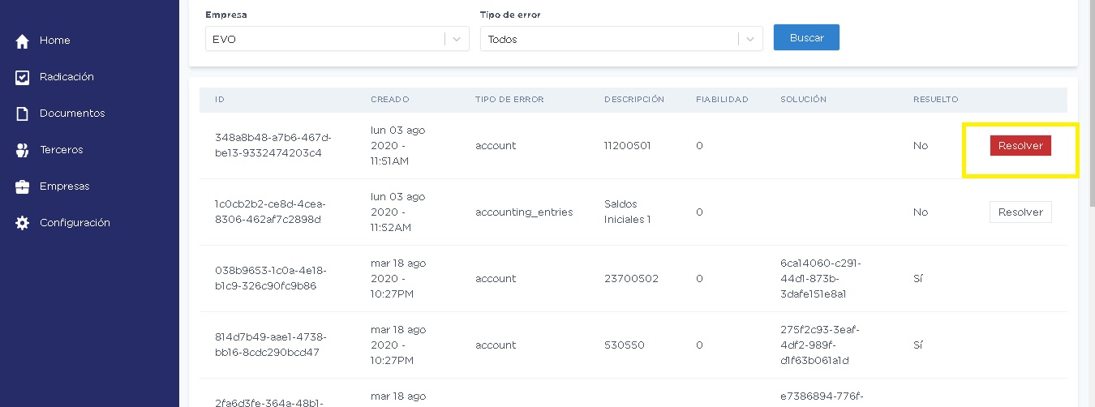
Task: Open the EVO company selector field
Action: (337, 39)
